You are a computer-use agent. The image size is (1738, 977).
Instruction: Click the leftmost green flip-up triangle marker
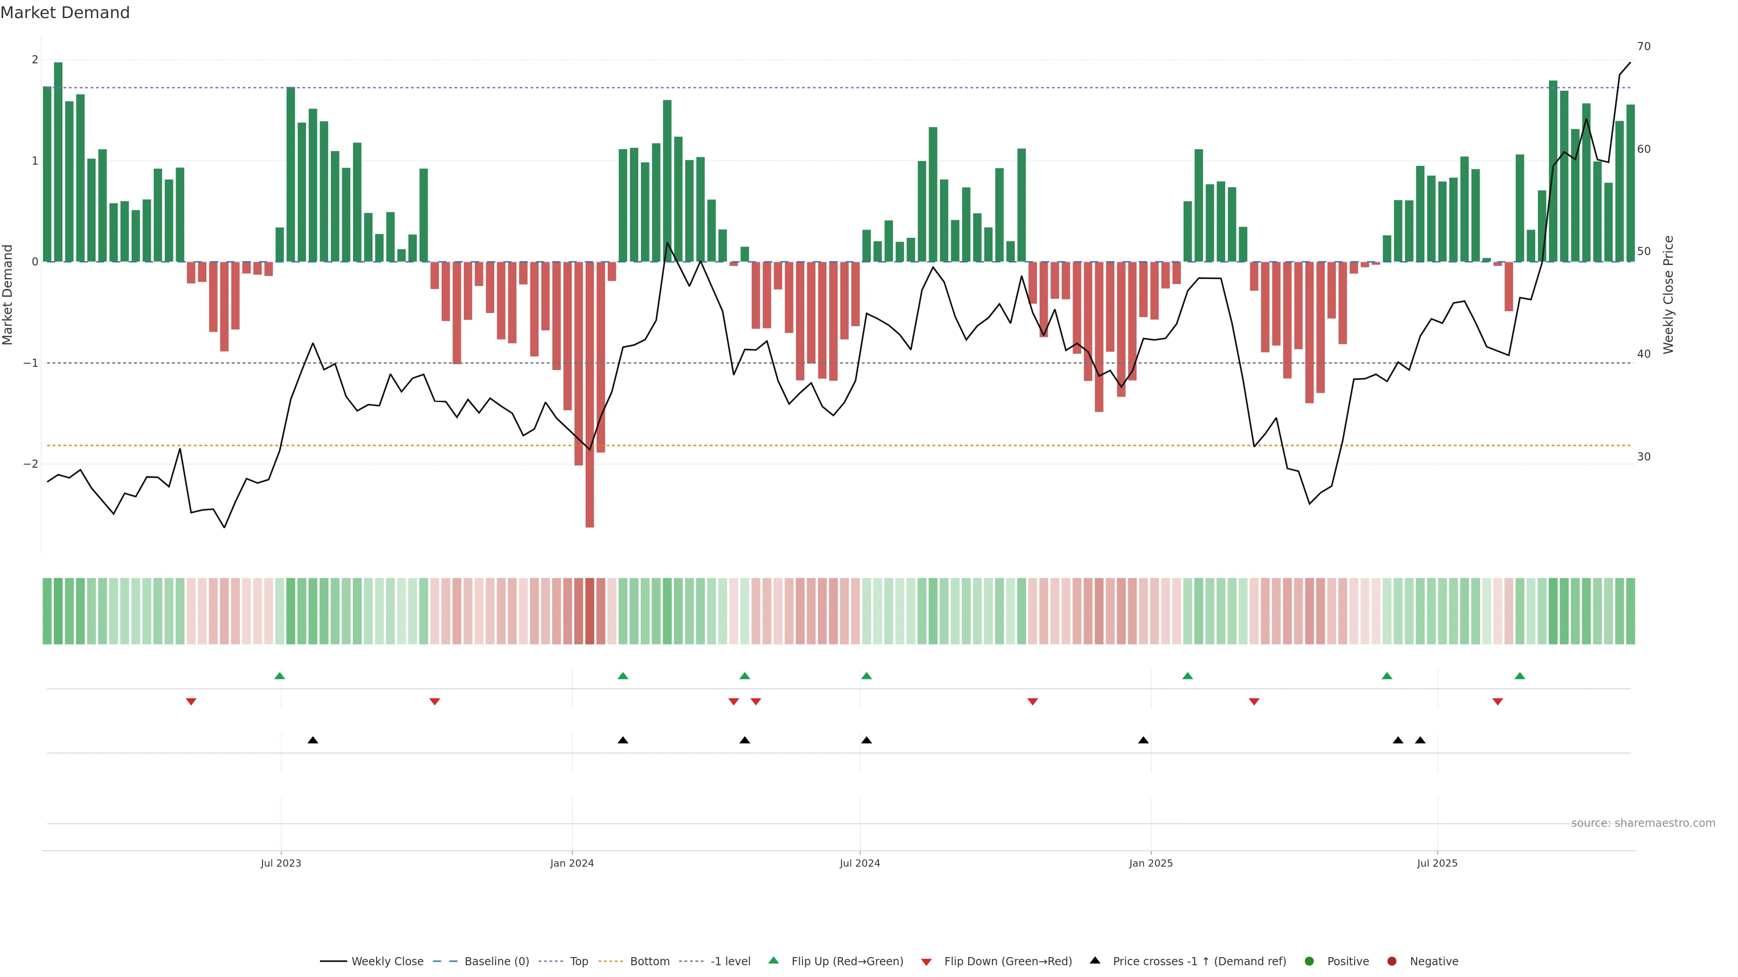(280, 676)
